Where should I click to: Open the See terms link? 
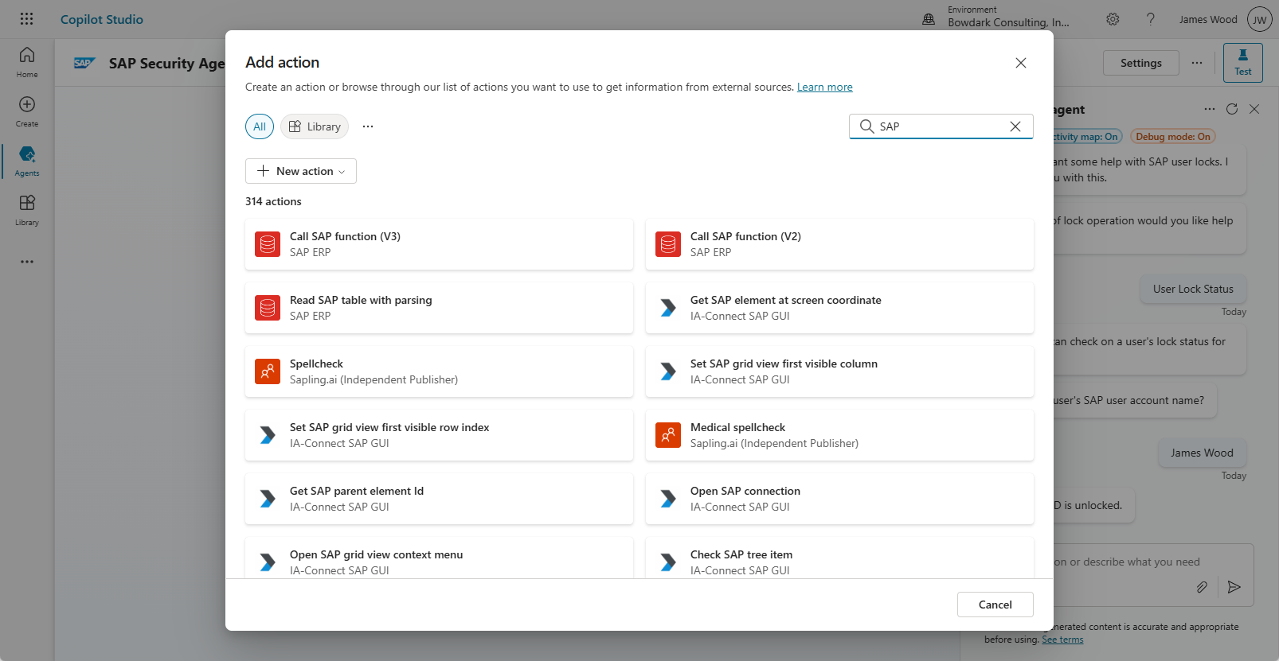pos(1062,640)
